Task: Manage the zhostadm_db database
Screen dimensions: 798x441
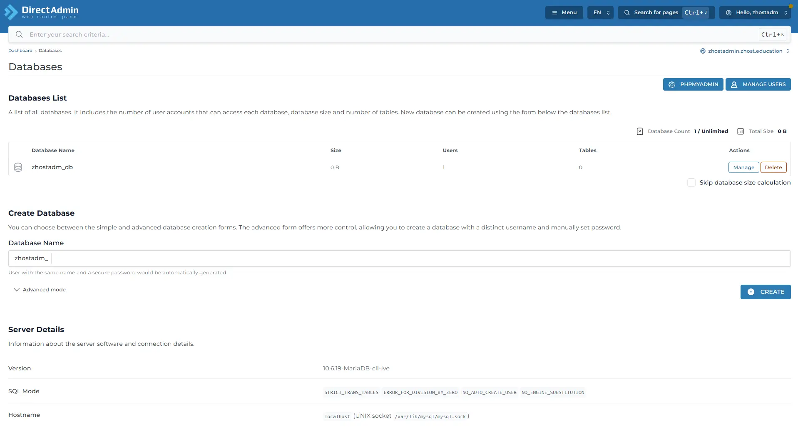Action: tap(743, 168)
